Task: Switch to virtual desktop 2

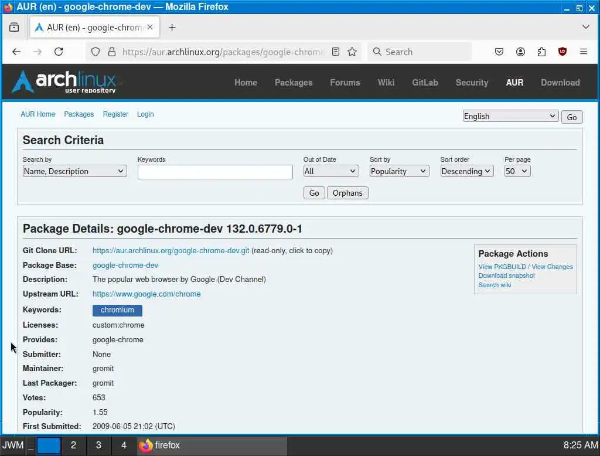Action: pyautogui.click(x=73, y=445)
